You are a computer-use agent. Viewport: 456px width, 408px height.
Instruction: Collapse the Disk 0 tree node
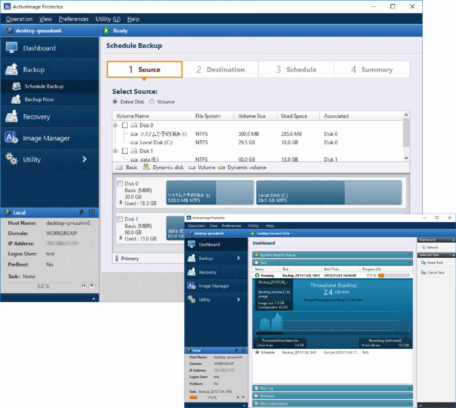pyautogui.click(x=115, y=125)
